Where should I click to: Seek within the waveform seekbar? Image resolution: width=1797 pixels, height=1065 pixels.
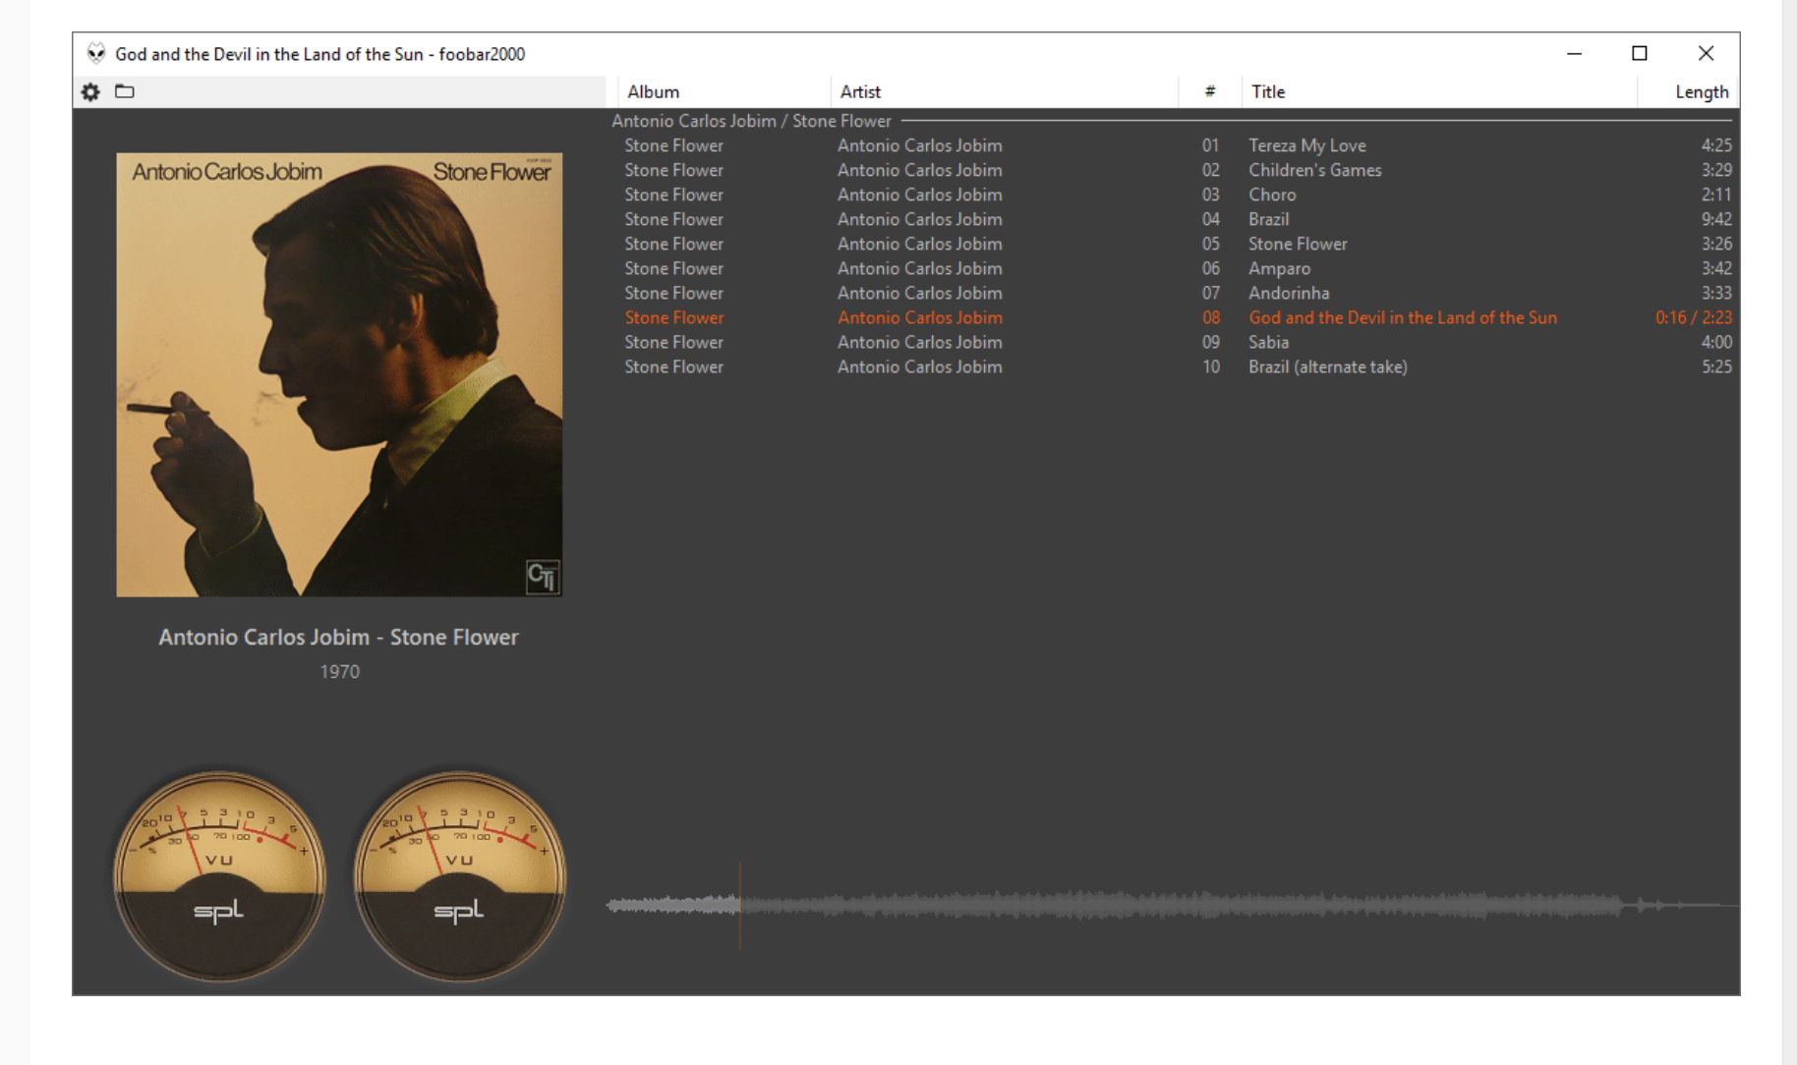tap(1173, 905)
